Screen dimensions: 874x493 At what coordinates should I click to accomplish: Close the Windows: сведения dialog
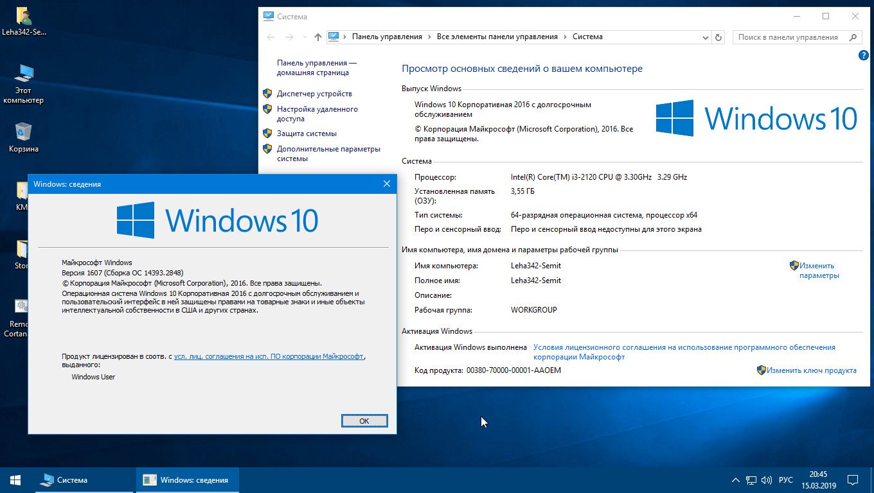(x=386, y=184)
